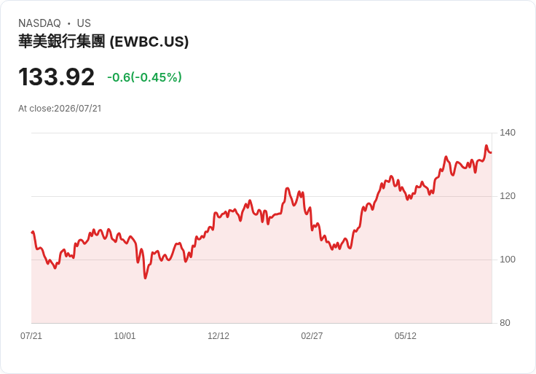Image resolution: width=536 pixels, height=374 pixels.
Task: Click the chart's latest peak near 136
Action: (x=486, y=146)
